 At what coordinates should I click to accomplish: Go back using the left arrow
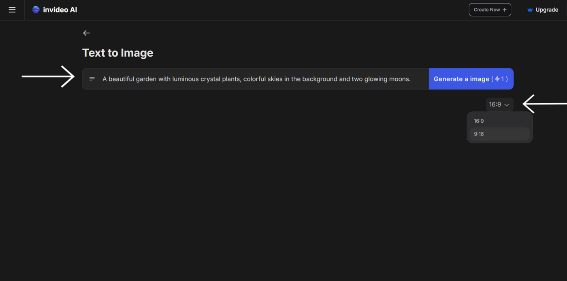click(87, 33)
